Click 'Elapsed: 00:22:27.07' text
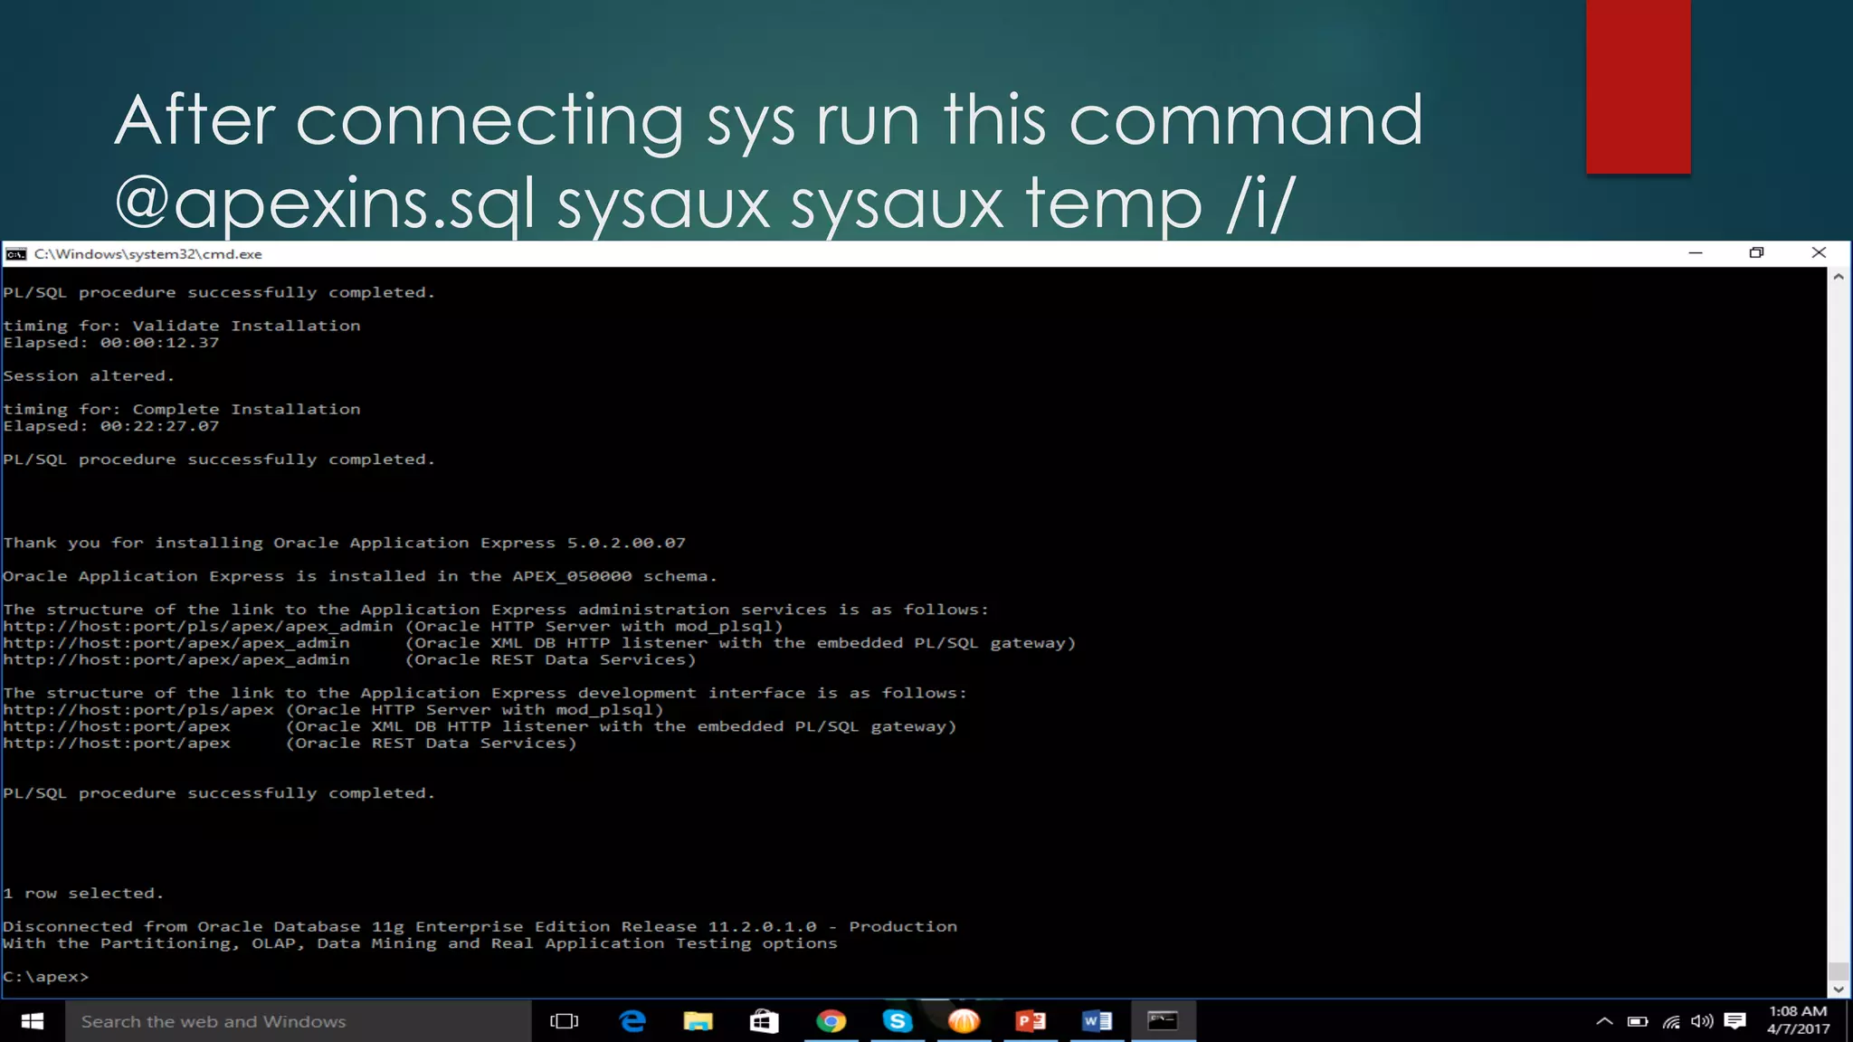Image resolution: width=1853 pixels, height=1042 pixels. [x=110, y=426]
